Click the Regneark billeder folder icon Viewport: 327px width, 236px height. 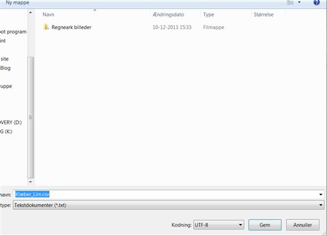click(x=46, y=27)
